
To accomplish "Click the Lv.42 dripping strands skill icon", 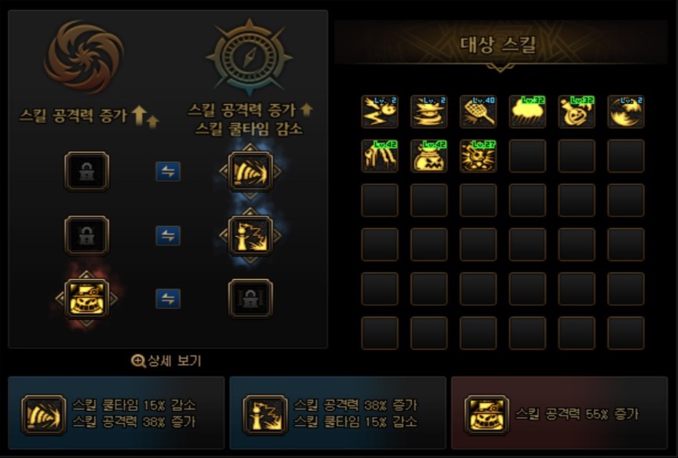I will [380, 156].
